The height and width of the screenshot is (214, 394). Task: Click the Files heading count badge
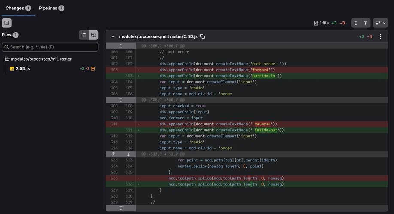15,35
